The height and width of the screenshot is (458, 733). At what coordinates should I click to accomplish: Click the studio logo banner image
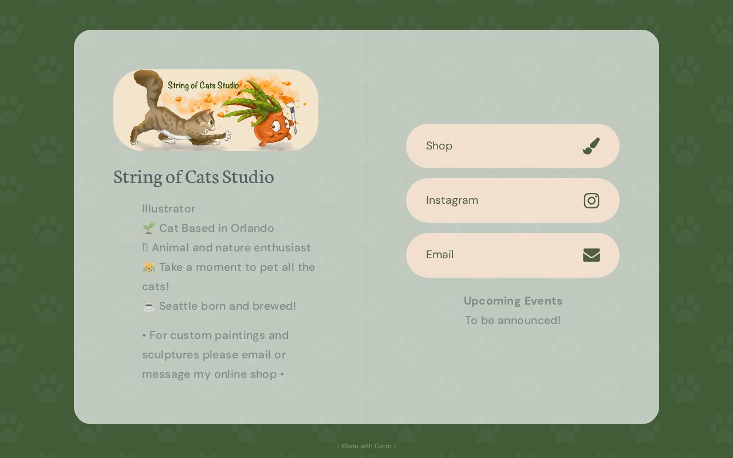click(x=216, y=110)
